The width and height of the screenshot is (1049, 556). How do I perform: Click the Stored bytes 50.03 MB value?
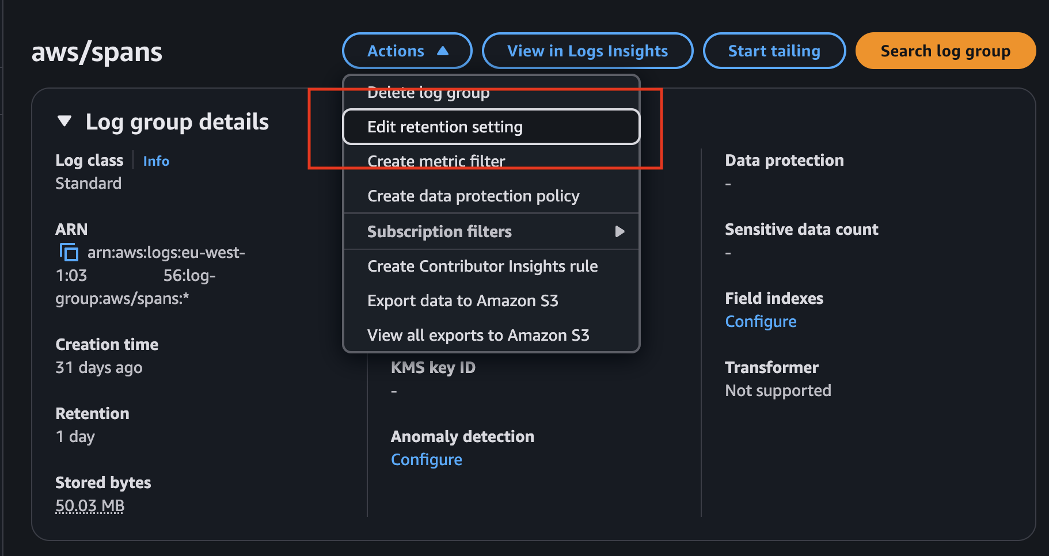click(90, 506)
